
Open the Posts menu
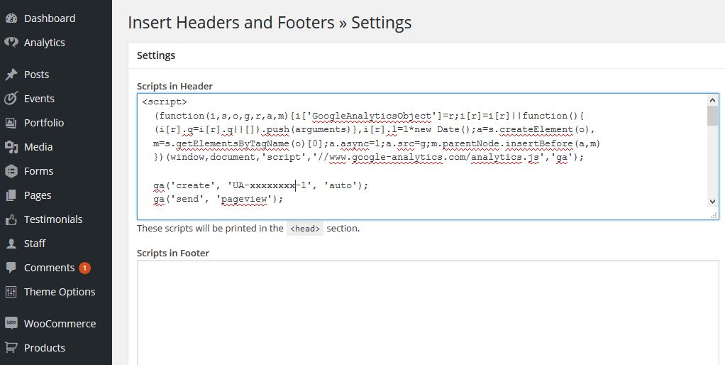point(36,75)
